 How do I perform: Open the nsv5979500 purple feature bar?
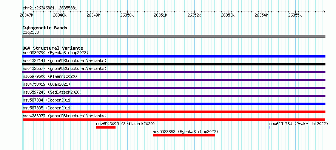[x=174, y=80]
